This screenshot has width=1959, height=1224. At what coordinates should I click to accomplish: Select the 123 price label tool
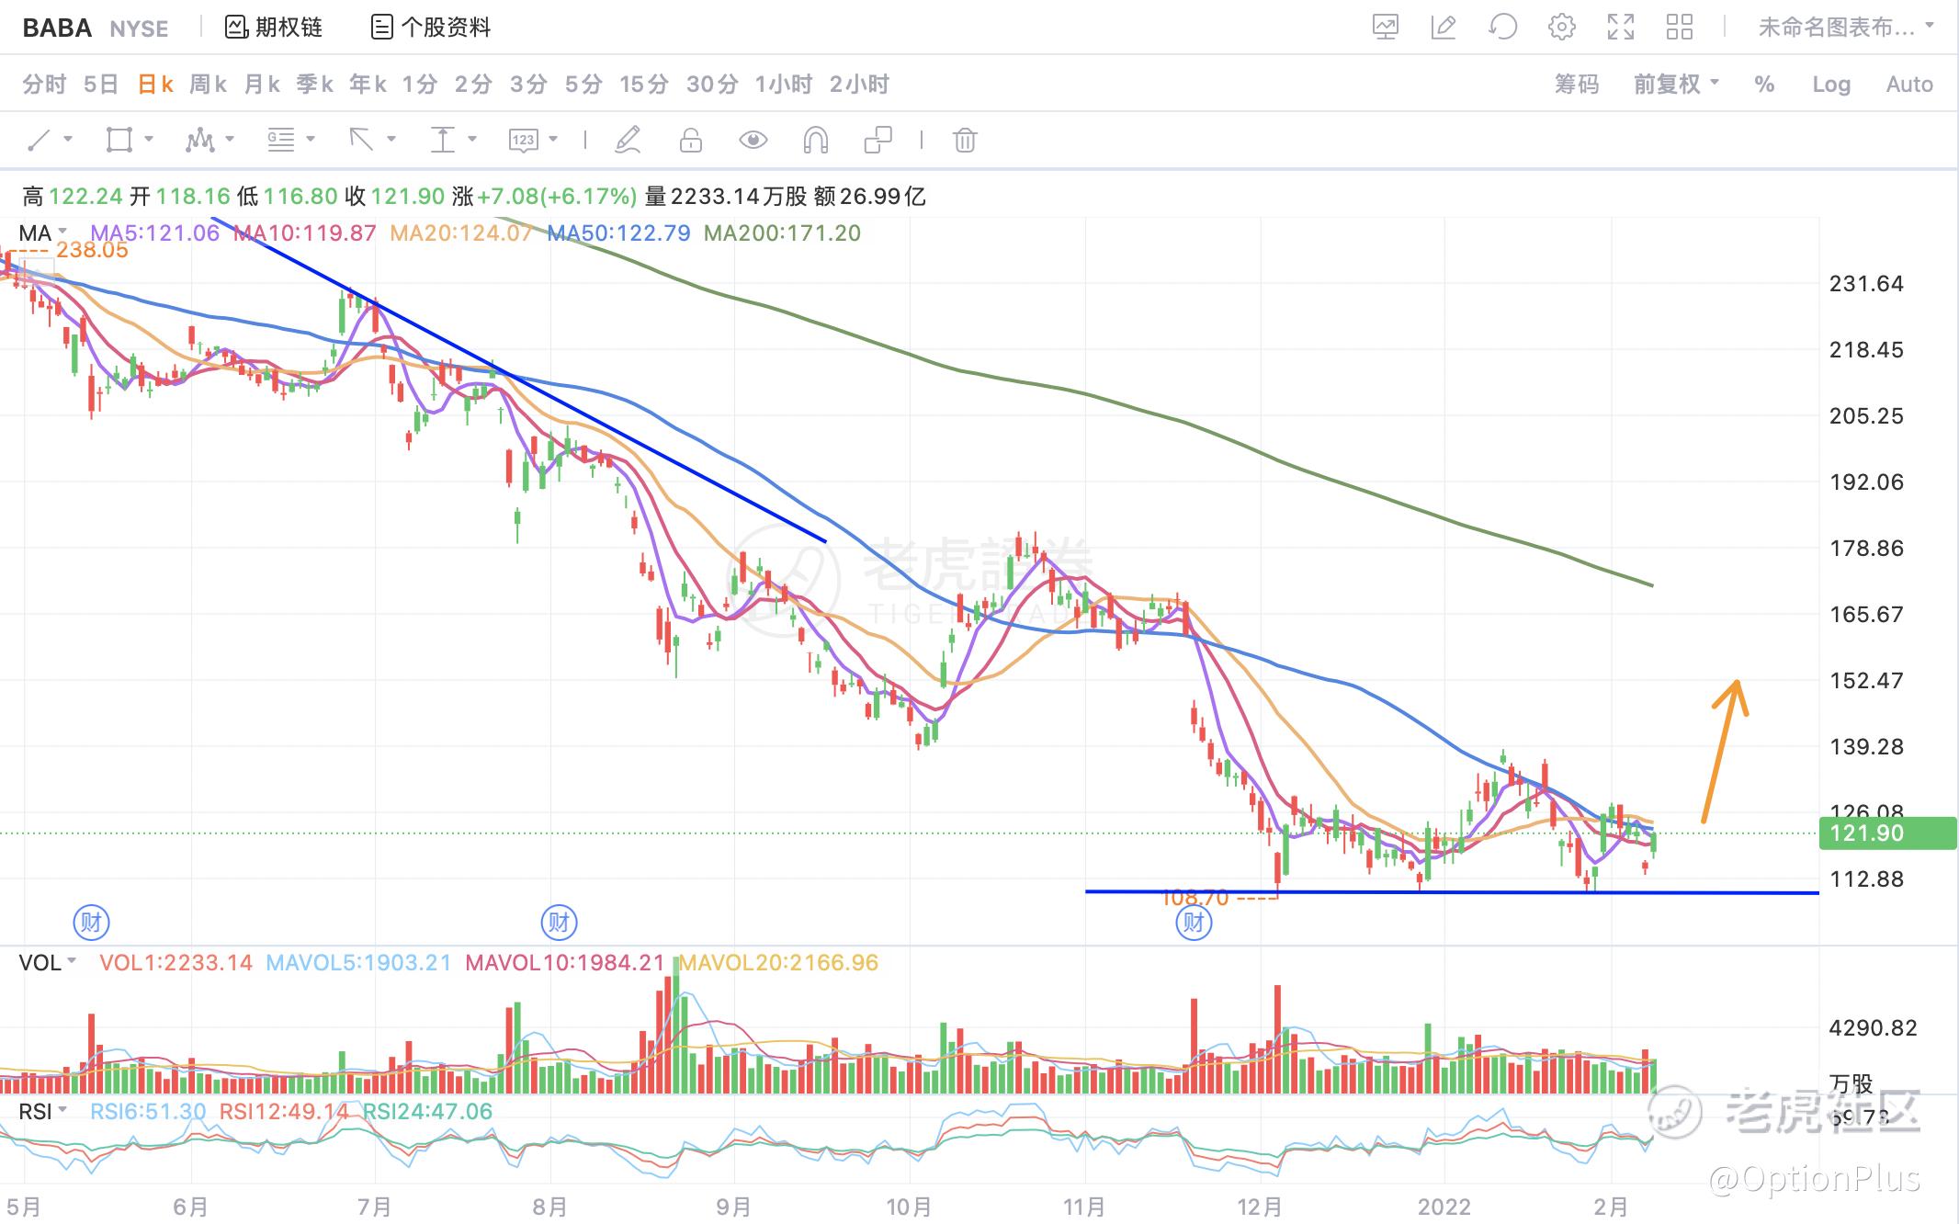tap(523, 140)
